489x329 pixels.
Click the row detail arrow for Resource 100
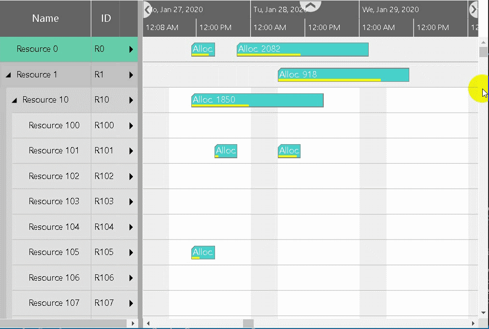[x=130, y=125]
